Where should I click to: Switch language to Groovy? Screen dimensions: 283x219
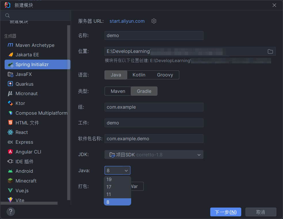tap(165, 75)
